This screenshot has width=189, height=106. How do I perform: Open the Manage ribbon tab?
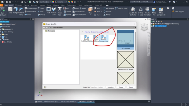(56, 5)
